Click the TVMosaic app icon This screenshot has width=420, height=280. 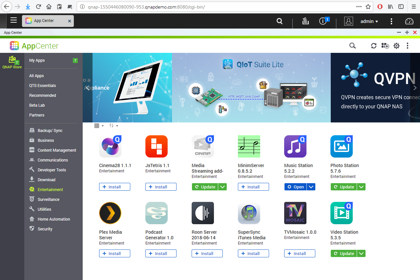295,213
